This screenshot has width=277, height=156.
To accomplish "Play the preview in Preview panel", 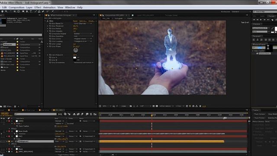I will pyautogui.click(x=261, y=19).
